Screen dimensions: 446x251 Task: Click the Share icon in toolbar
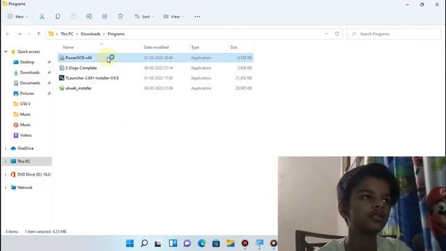105,17
